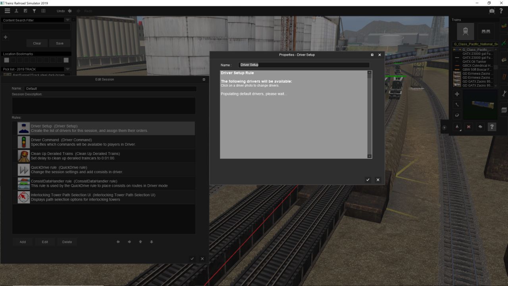This screenshot has width=508, height=286.
Task: Click the filter funnel icon in top toolbar
Action: click(x=34, y=11)
